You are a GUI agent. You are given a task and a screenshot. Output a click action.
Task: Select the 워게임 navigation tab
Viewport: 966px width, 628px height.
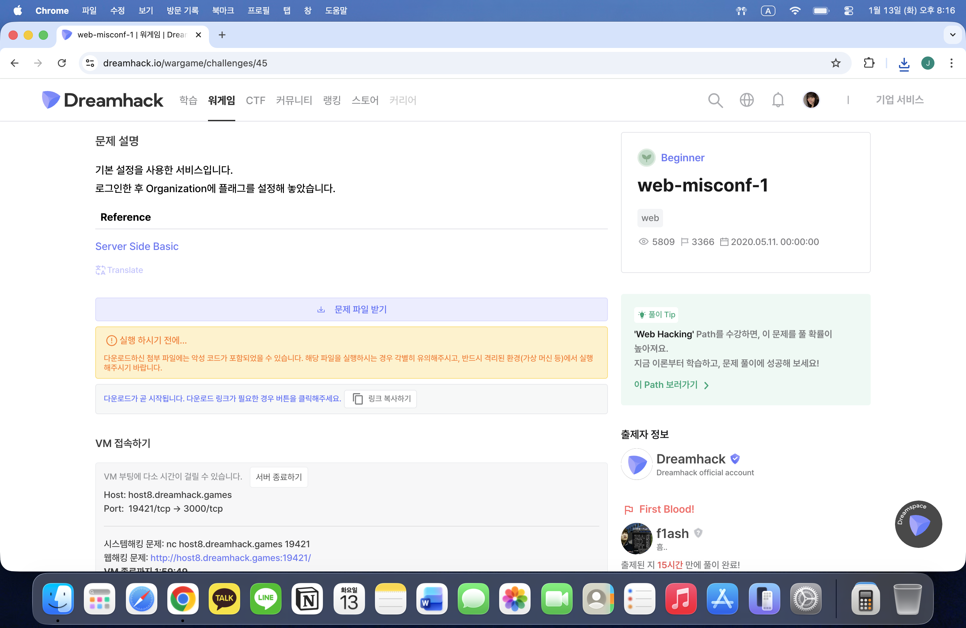click(221, 100)
